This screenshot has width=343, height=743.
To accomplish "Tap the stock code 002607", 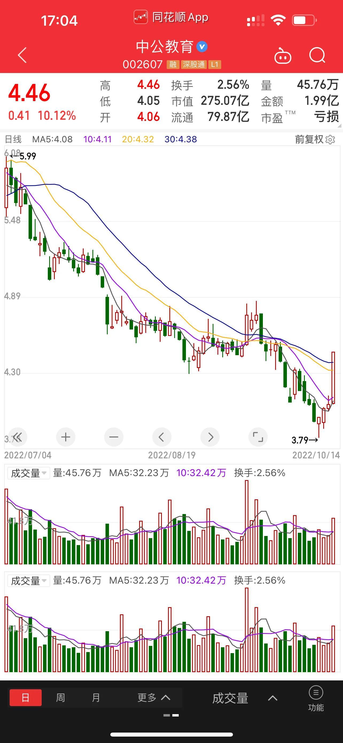I will pos(143,64).
